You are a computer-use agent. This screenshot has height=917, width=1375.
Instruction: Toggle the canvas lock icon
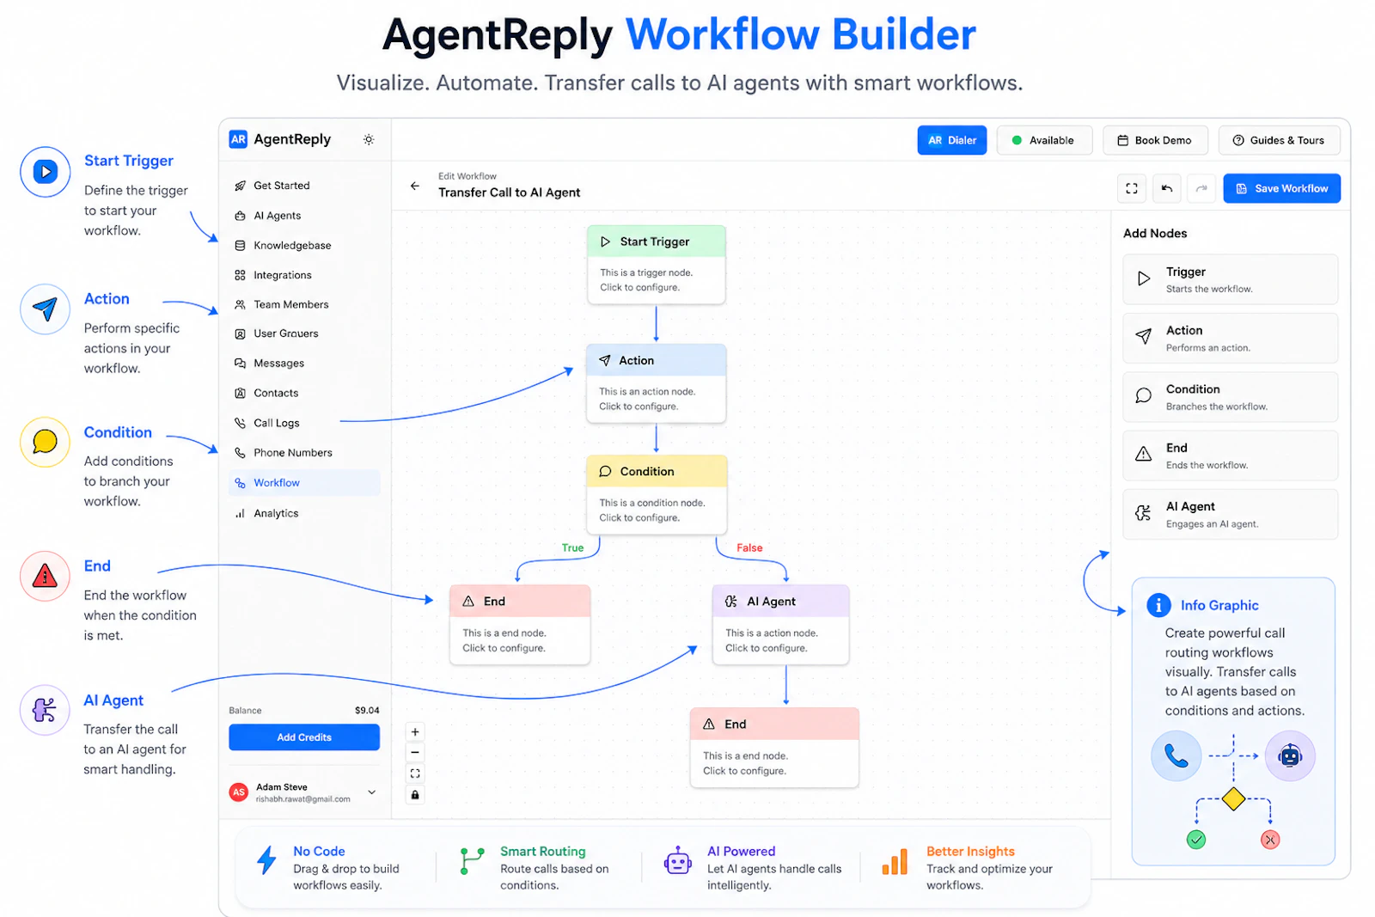[x=415, y=795]
